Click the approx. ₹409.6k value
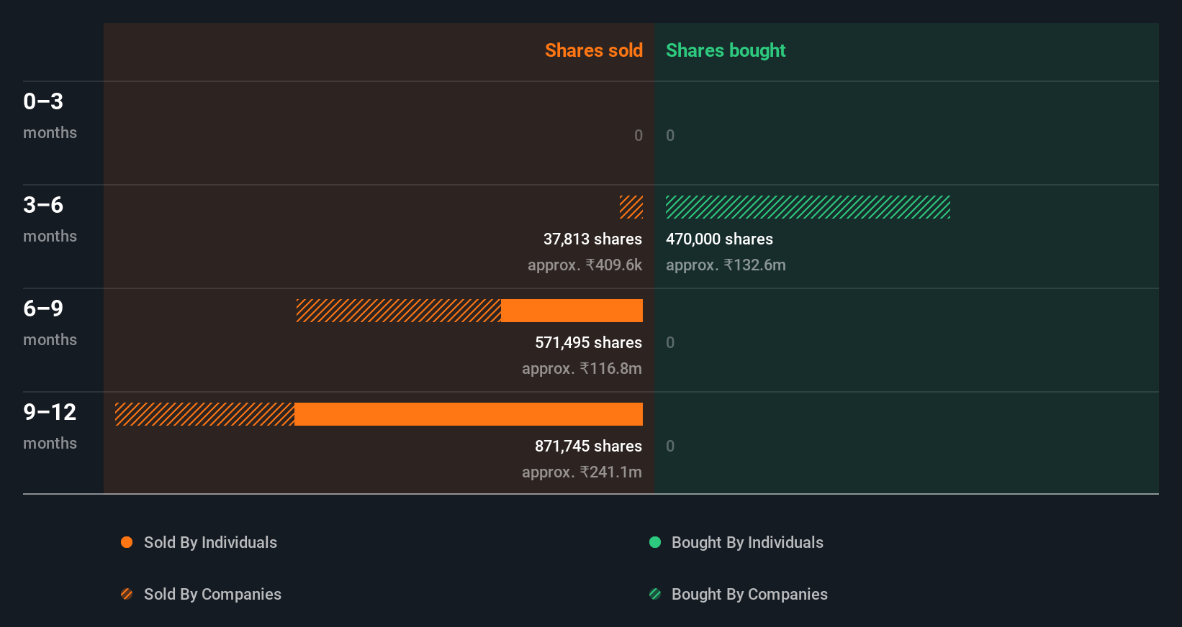The image size is (1182, 627). tap(585, 265)
